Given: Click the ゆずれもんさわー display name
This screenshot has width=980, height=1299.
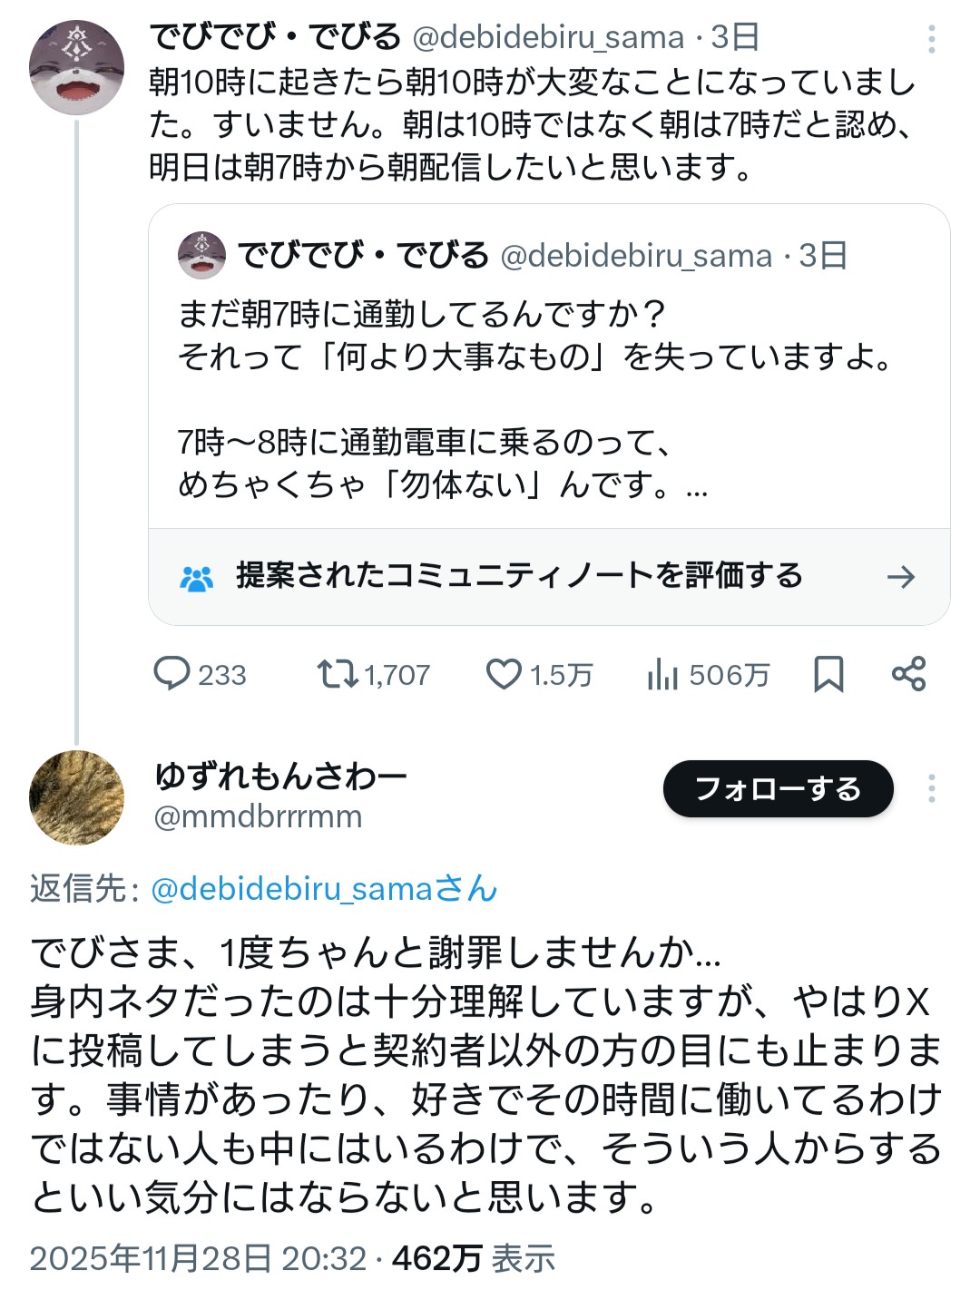Looking at the screenshot, I should pyautogui.click(x=280, y=776).
